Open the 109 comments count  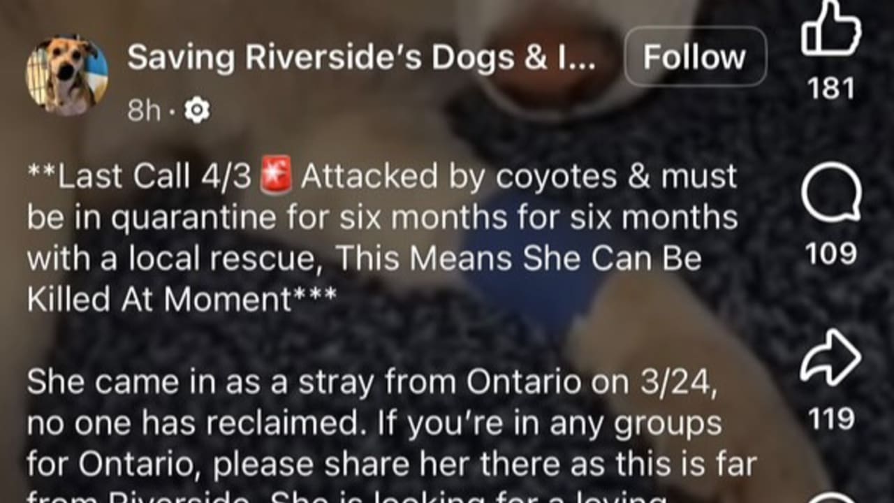831,254
